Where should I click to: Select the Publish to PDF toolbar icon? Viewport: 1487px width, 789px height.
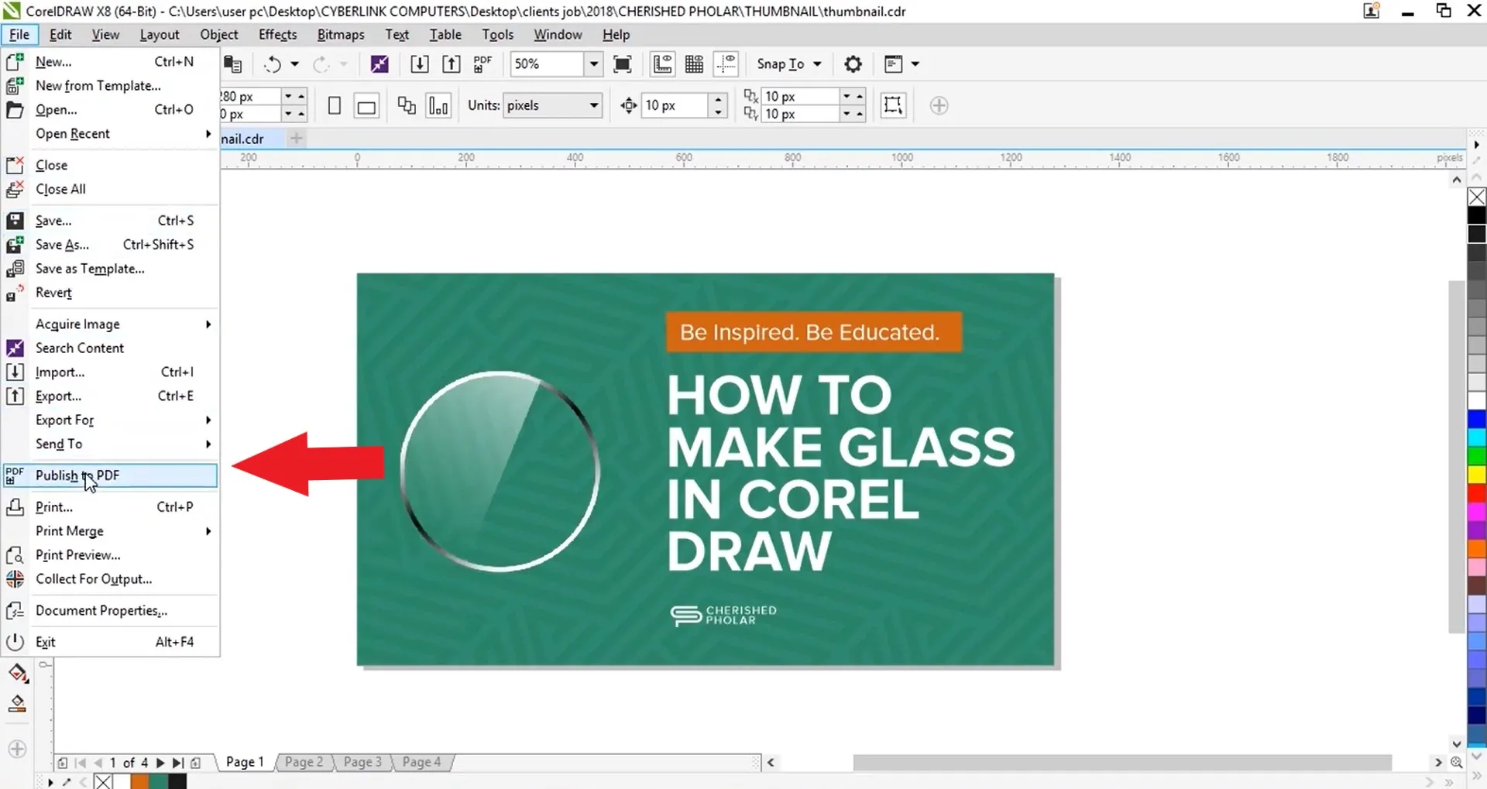click(x=482, y=63)
